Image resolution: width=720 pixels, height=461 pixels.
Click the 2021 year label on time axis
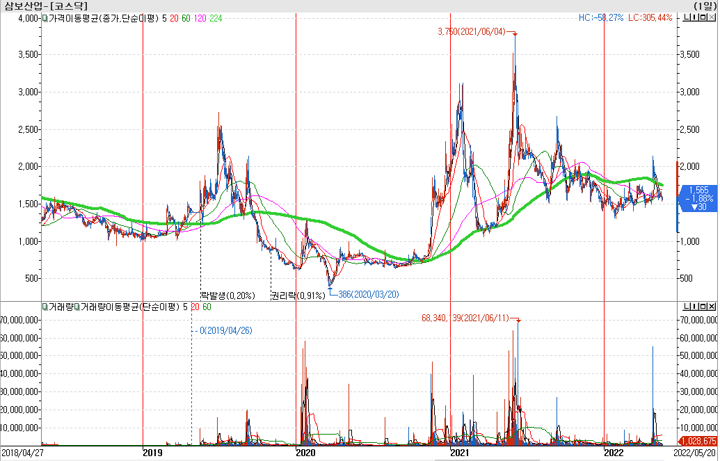460,453
